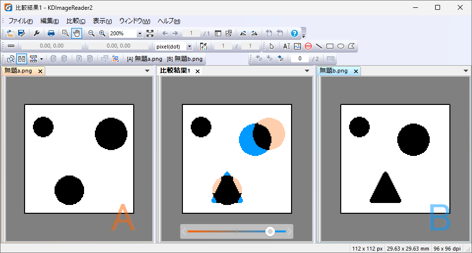Image resolution: width=472 pixels, height=253 pixels.
Task: Open the pixel(dot) unit dropdown
Action: pos(189,47)
